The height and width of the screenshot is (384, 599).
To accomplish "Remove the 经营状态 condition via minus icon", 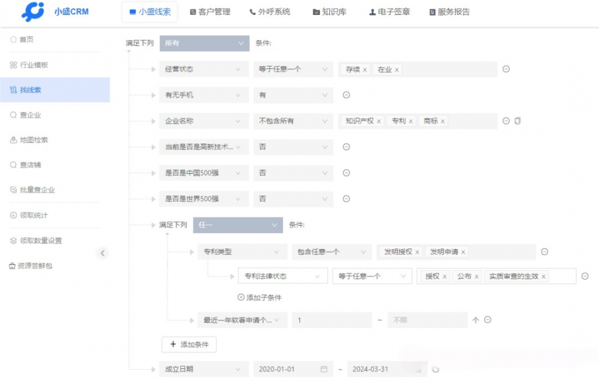I will click(506, 69).
